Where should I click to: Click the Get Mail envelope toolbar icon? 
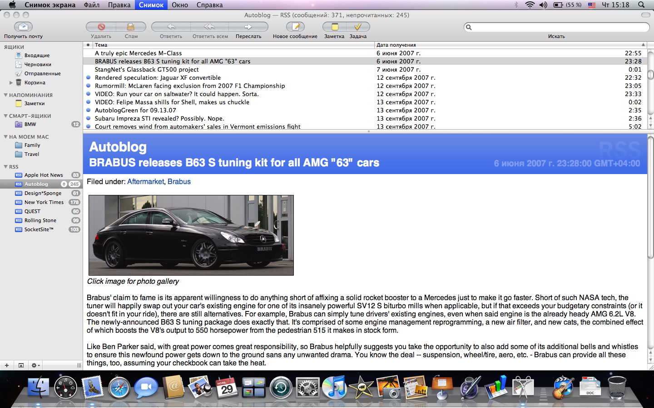click(23, 27)
